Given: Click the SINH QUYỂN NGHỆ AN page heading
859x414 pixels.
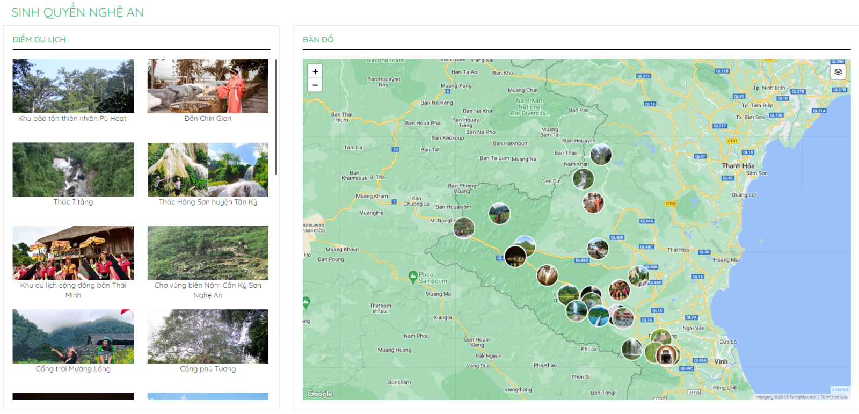Looking at the screenshot, I should pyautogui.click(x=78, y=12).
